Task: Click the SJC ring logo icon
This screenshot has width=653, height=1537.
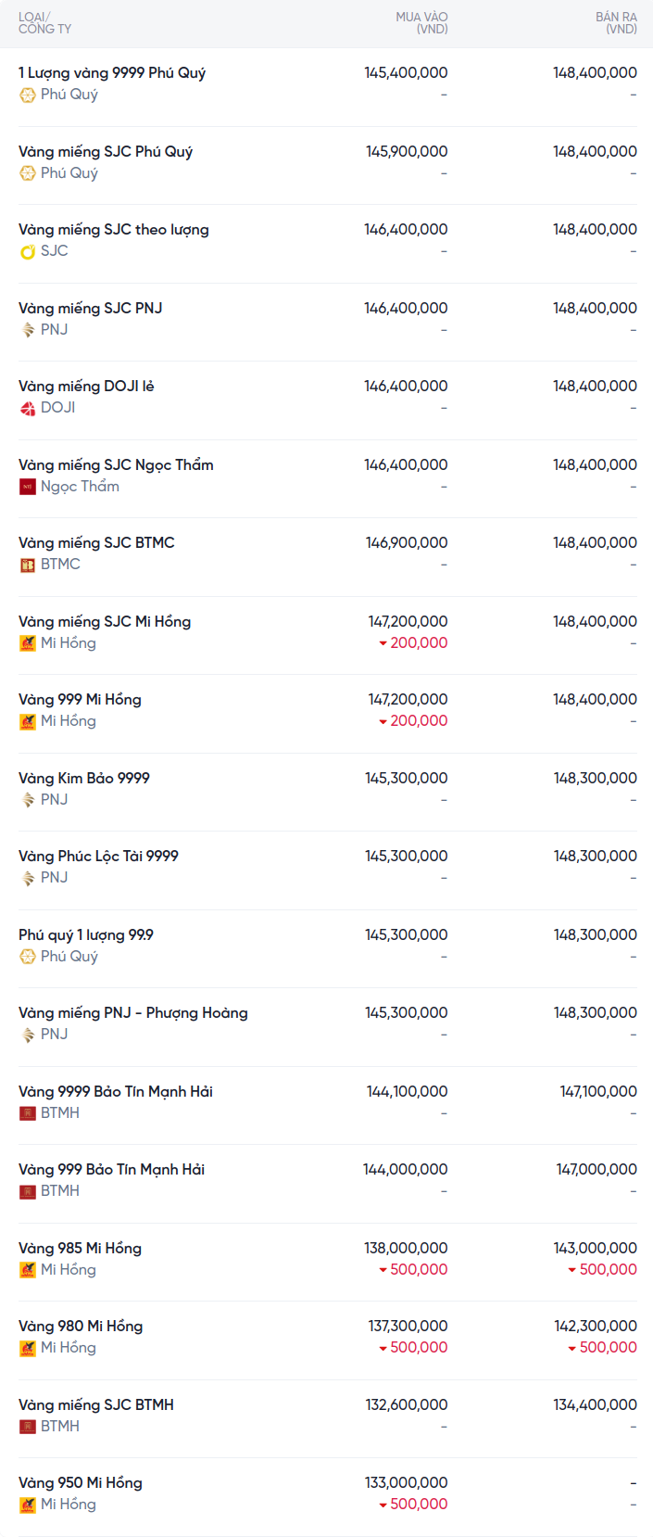Action: pyautogui.click(x=28, y=251)
